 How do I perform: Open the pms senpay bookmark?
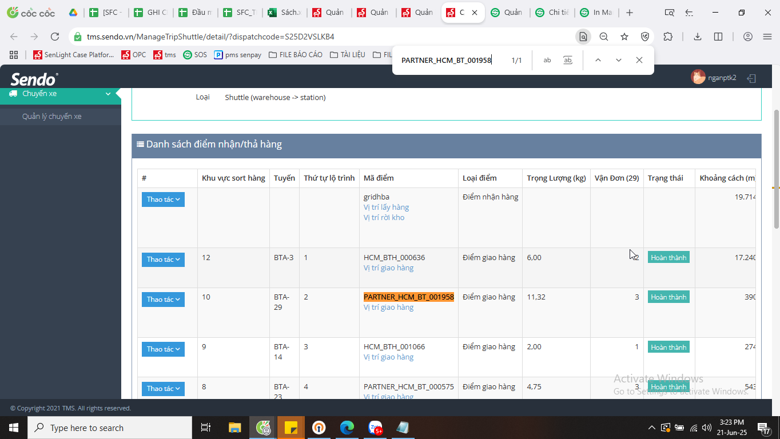pyautogui.click(x=238, y=55)
